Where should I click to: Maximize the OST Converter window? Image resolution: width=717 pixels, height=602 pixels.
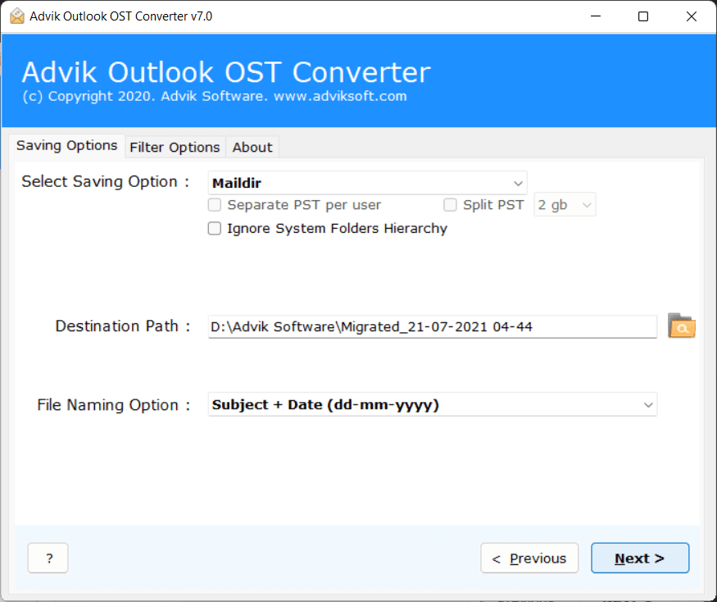(643, 16)
